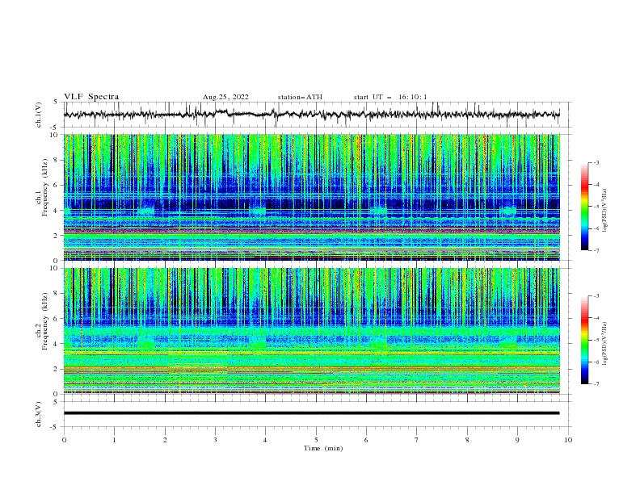Viewport: 640px width, 494px height.
Task: Click the "Time (min)" axis label
Action: click(x=323, y=448)
